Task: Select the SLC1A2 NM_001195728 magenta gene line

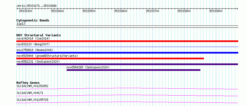Action: point(127,102)
